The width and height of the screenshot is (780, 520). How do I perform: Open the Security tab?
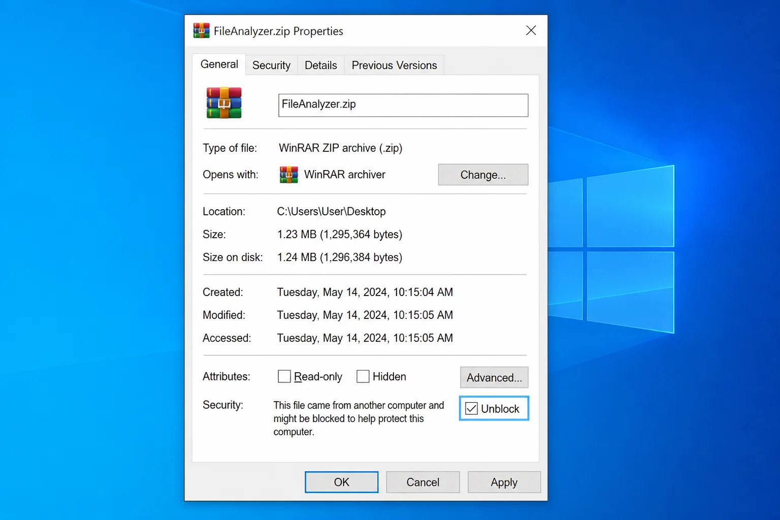(x=271, y=66)
